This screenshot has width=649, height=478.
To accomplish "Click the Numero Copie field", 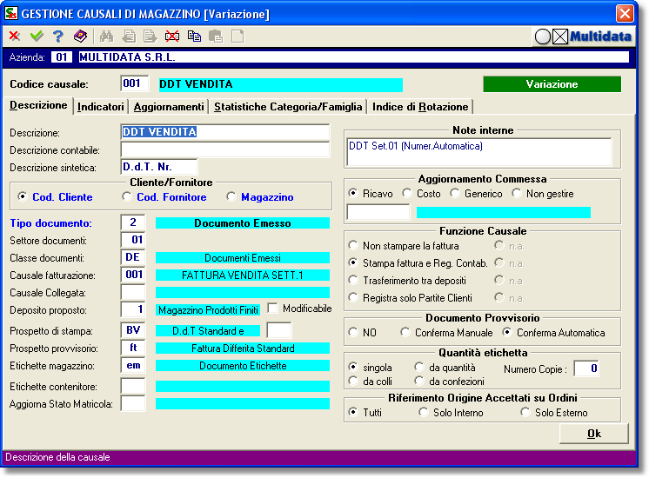I will click(x=586, y=368).
